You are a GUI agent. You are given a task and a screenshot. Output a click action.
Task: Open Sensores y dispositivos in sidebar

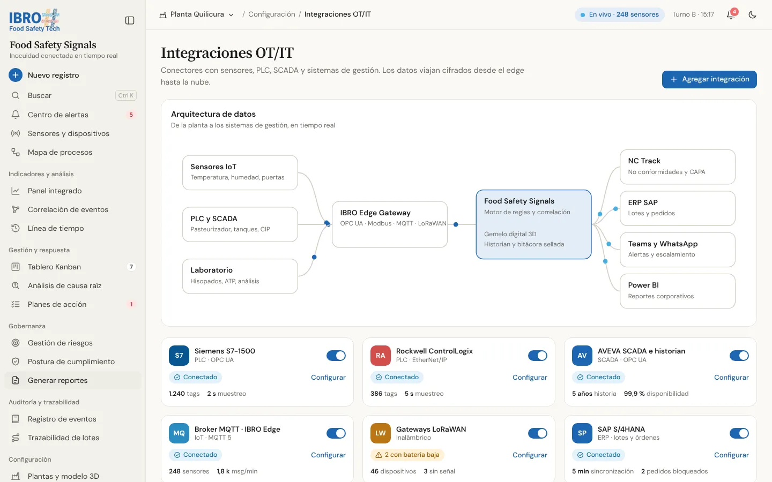[x=73, y=133]
